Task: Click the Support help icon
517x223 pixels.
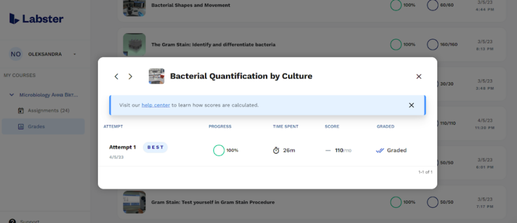Action: tap(13, 221)
